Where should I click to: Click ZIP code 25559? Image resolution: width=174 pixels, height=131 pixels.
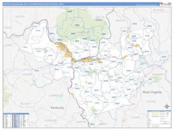click(104, 71)
